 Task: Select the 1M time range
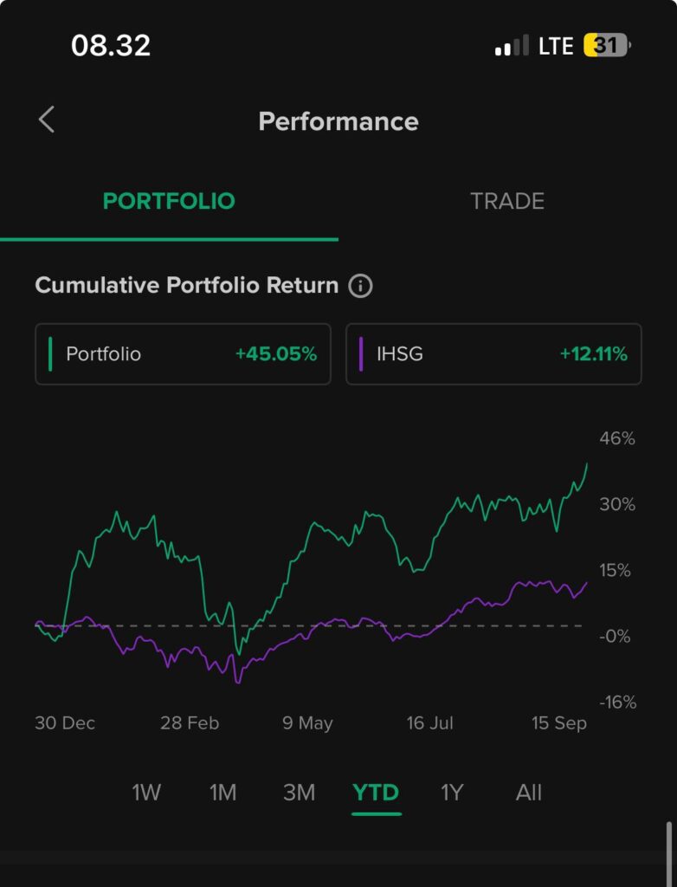click(222, 792)
